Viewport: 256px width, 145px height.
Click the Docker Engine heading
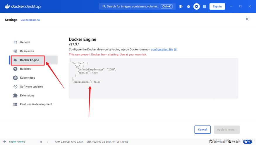click(83, 39)
